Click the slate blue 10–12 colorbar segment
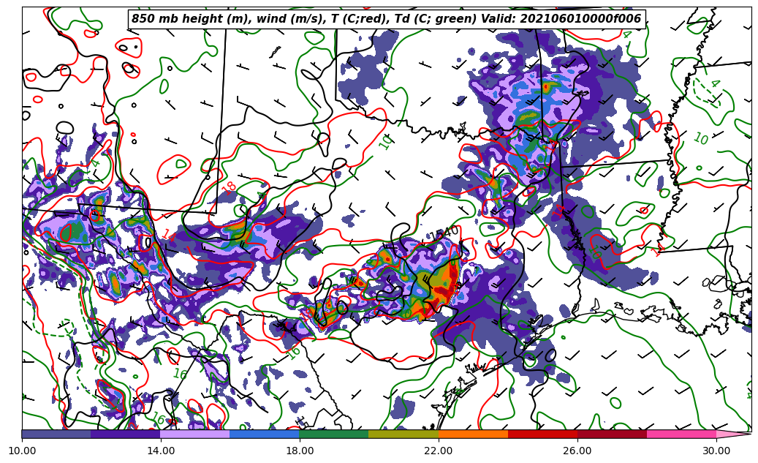The width and height of the screenshot is (758, 463). click(56, 434)
